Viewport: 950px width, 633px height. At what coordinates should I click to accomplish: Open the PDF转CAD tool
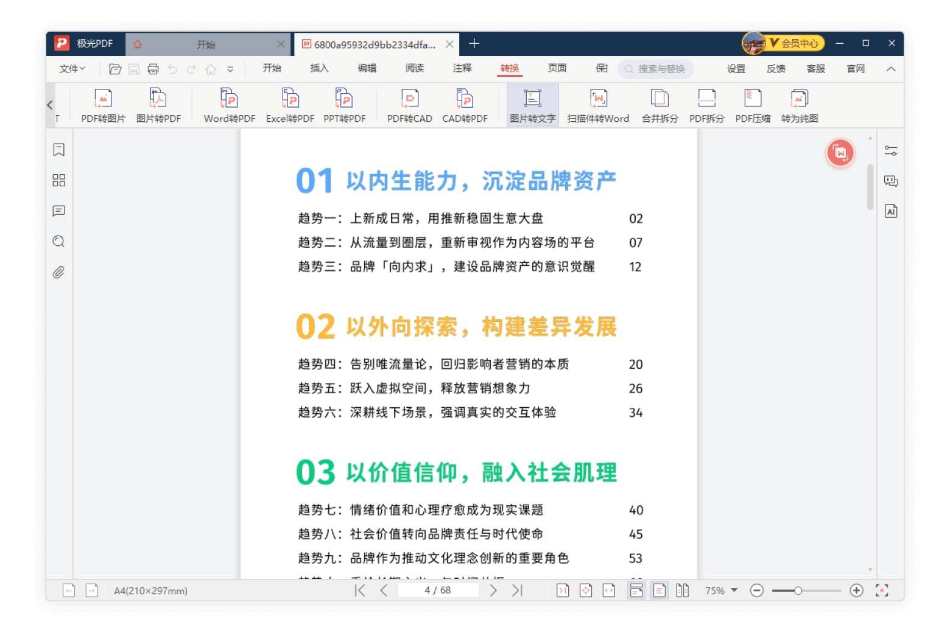(x=409, y=105)
